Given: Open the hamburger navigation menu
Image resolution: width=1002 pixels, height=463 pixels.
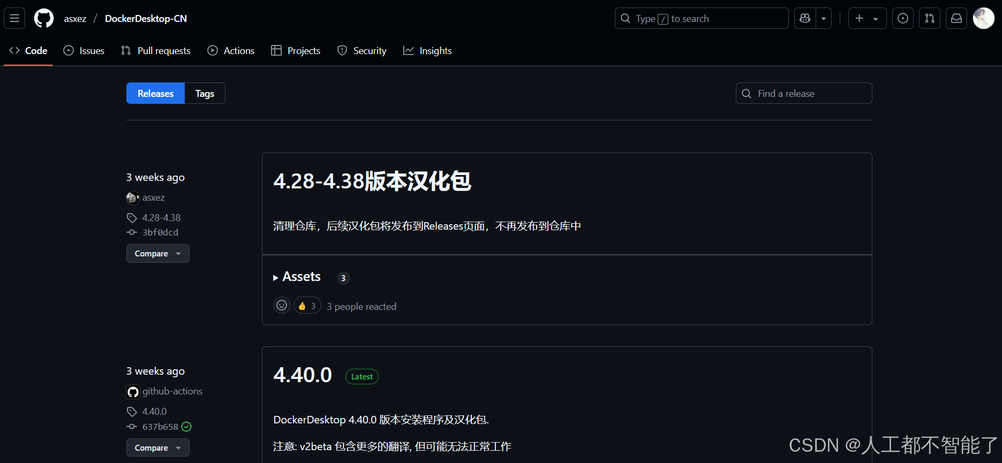Looking at the screenshot, I should (x=14, y=18).
